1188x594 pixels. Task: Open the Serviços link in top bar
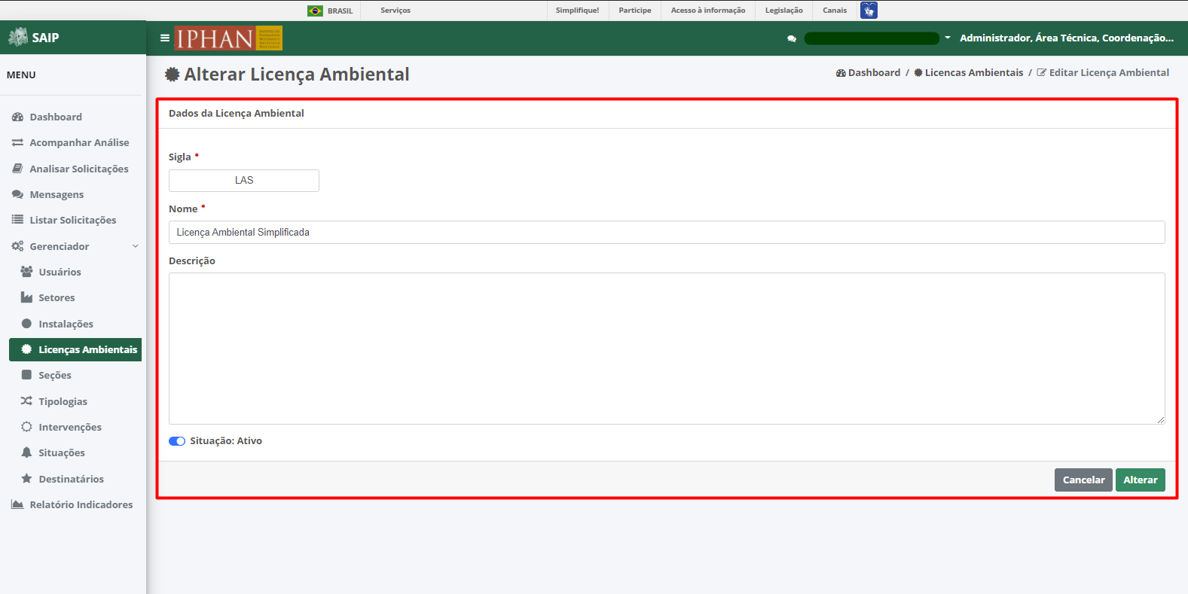coord(395,11)
